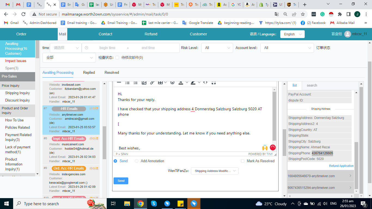Image resolution: width=372 pixels, height=209 pixels.
Task: Open the Risk Level dropdown
Action: click(217, 48)
